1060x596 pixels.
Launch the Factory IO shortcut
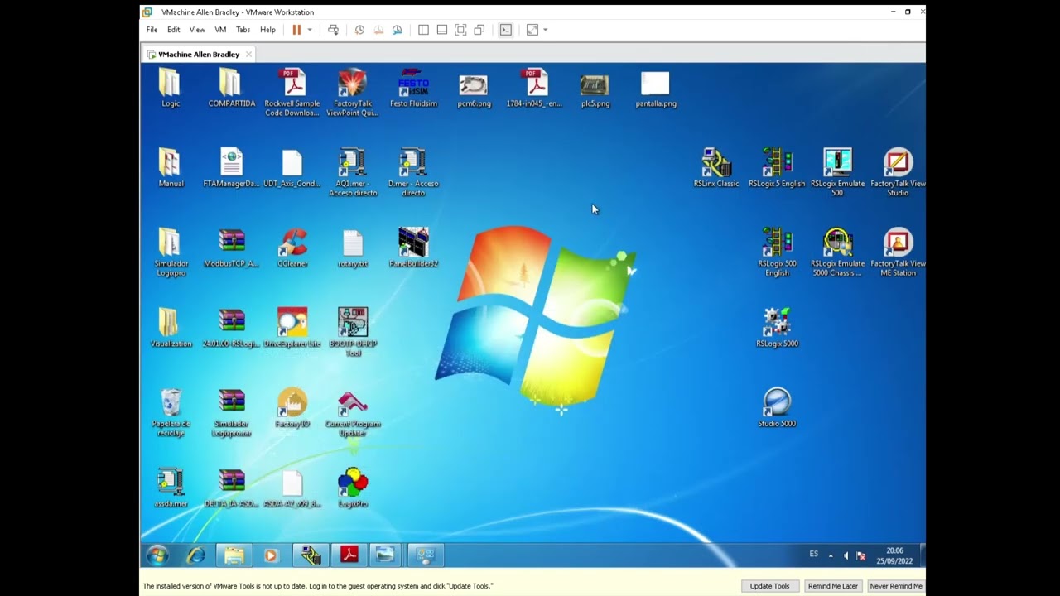point(292,408)
